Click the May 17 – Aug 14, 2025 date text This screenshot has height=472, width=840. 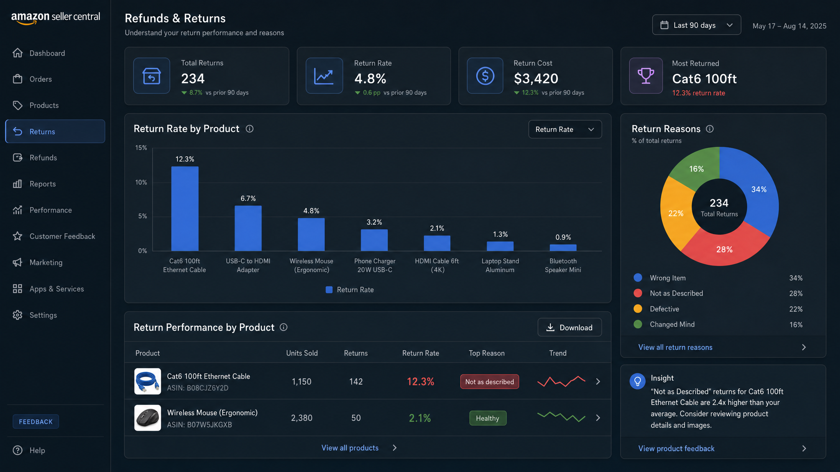point(790,26)
